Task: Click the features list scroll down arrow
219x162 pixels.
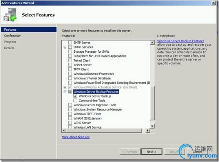Action: tap(152, 126)
